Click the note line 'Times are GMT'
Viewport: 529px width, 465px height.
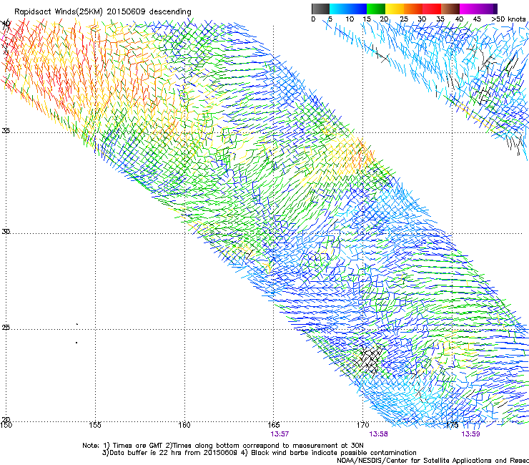pos(138,446)
